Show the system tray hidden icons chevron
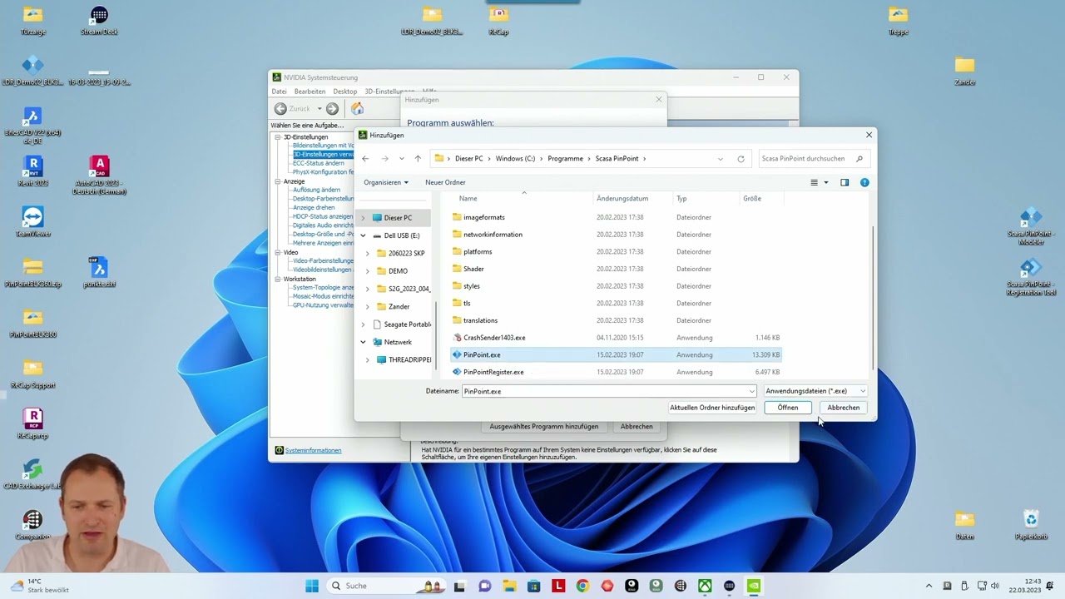The image size is (1065, 599). coord(929,586)
